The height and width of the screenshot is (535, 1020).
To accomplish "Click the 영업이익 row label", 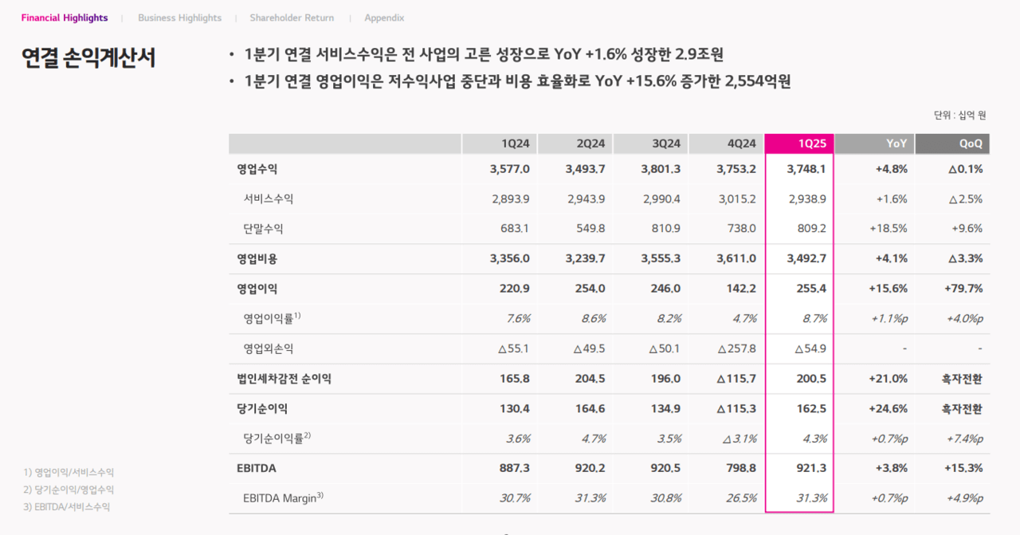I will tap(255, 289).
